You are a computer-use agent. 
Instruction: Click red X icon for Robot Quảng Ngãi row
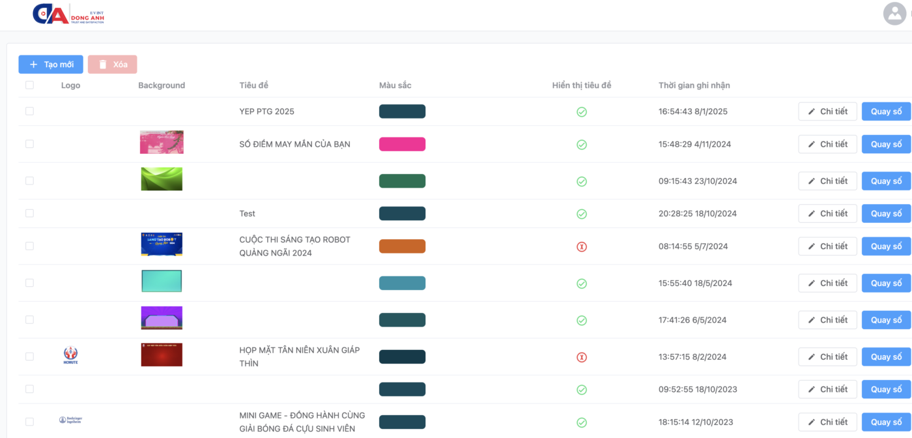tap(582, 247)
